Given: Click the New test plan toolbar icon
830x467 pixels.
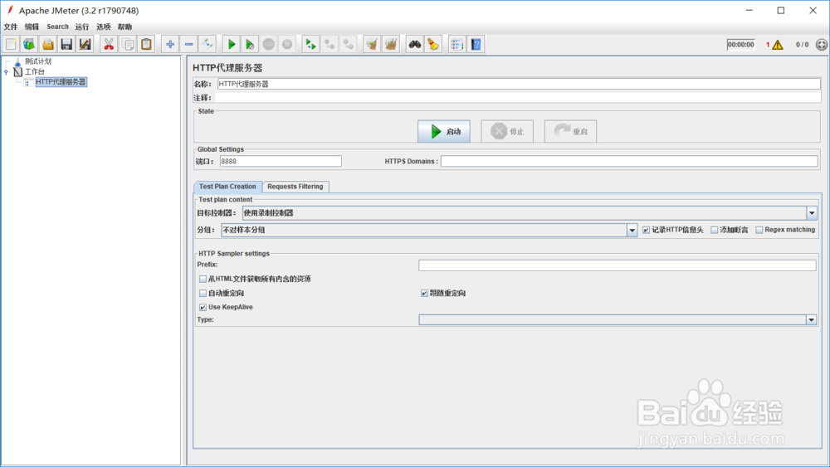Looking at the screenshot, I should click(x=11, y=45).
